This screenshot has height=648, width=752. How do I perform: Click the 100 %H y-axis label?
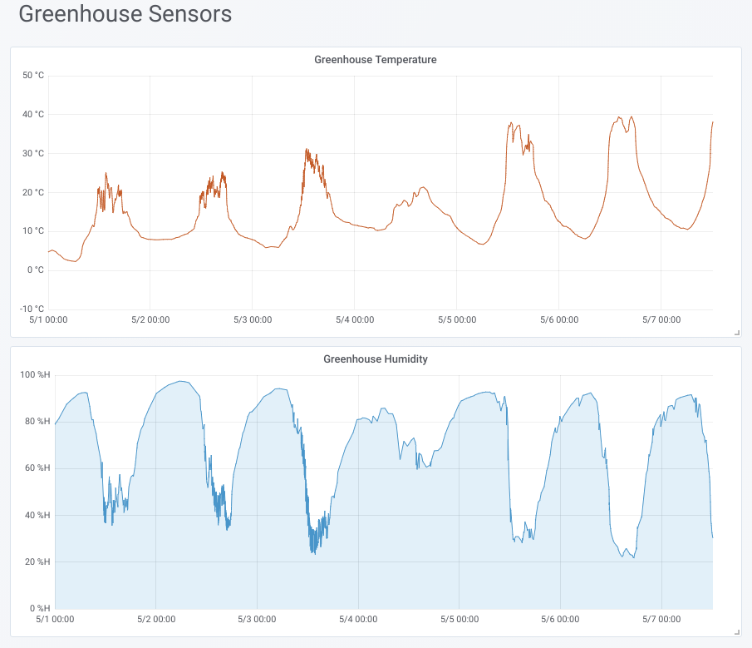(x=35, y=374)
